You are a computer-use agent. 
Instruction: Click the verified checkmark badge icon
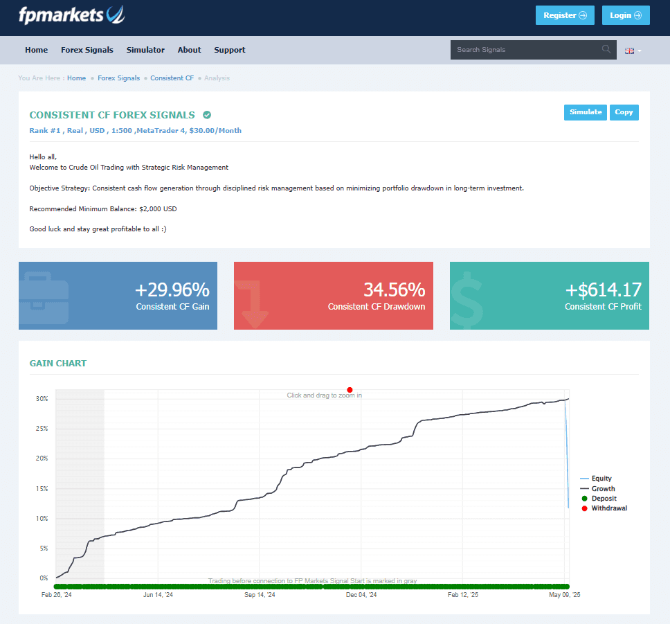click(207, 115)
